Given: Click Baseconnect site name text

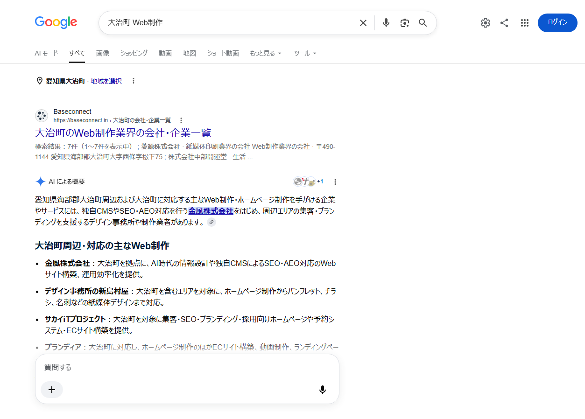Looking at the screenshot, I should click(72, 112).
